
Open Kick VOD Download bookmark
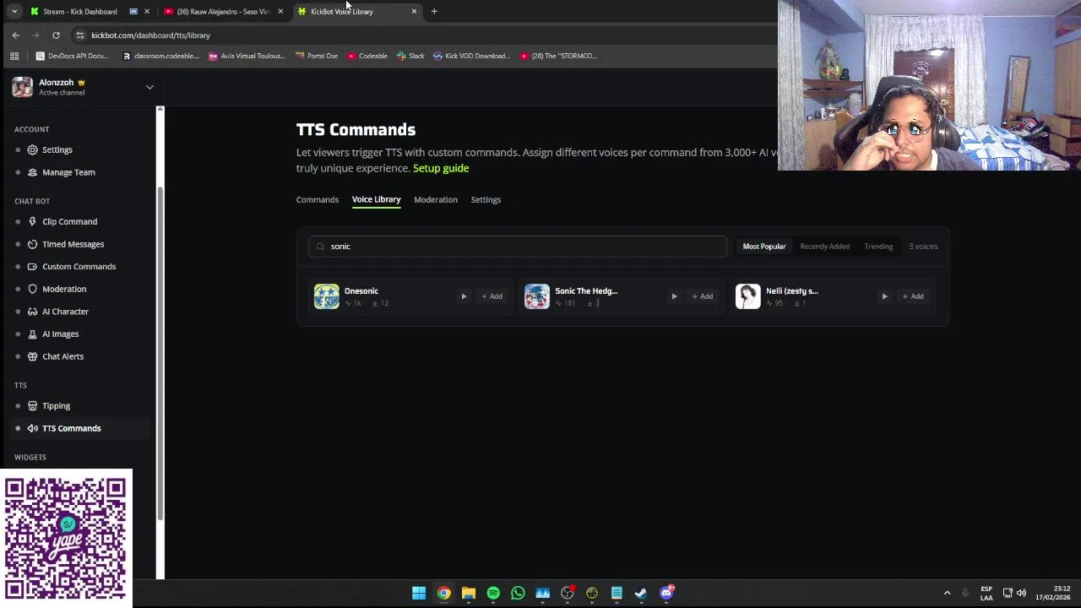[471, 57]
